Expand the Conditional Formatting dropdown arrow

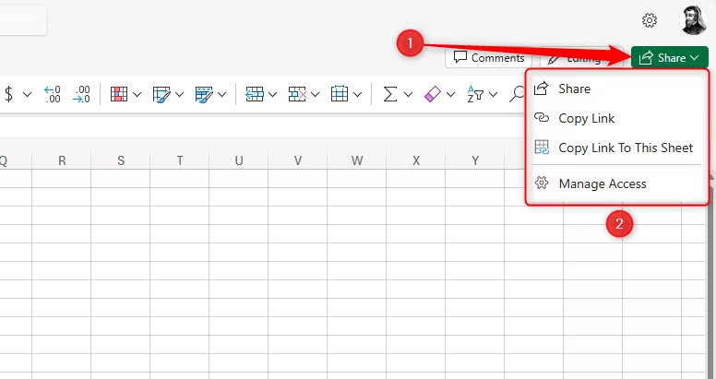click(x=137, y=95)
